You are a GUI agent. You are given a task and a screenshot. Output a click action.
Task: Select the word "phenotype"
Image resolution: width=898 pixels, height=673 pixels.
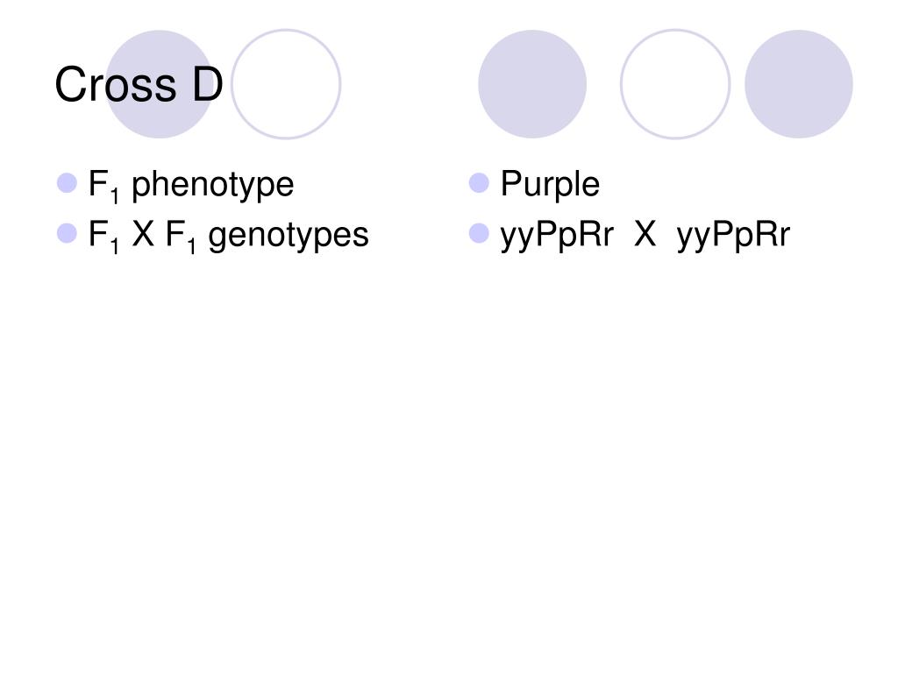coord(213,186)
